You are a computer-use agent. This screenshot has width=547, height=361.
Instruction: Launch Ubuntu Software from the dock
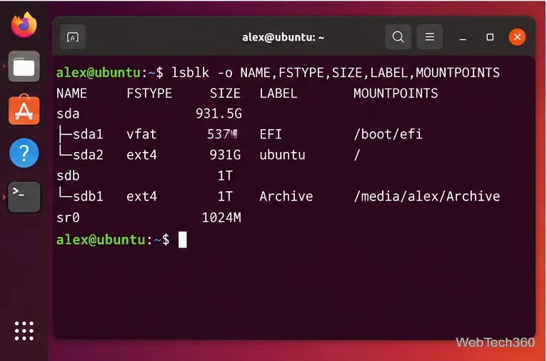coord(24,110)
